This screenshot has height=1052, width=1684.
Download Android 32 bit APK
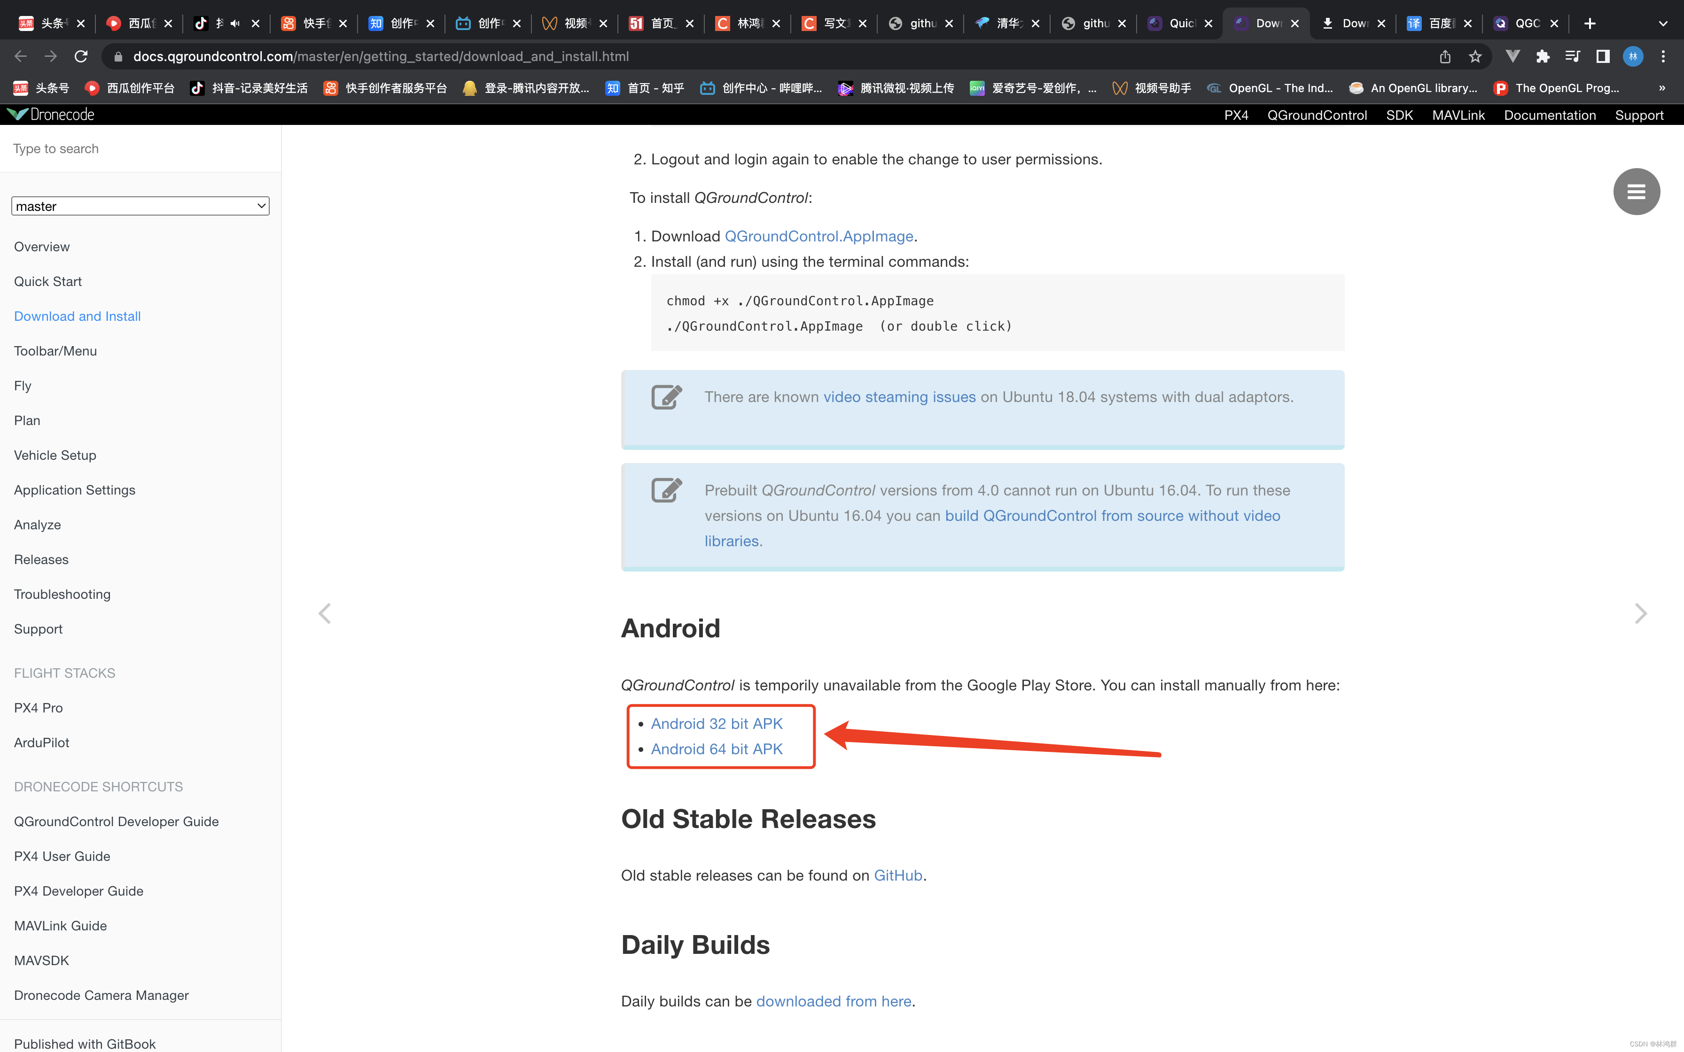pos(716,724)
